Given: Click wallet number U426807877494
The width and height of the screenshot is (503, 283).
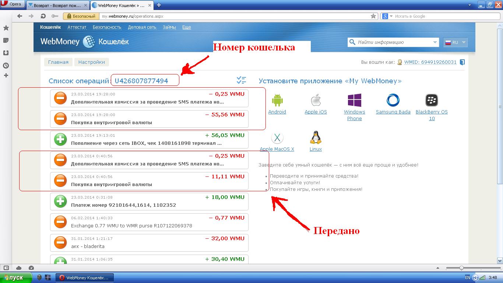Looking at the screenshot, I should tap(141, 81).
